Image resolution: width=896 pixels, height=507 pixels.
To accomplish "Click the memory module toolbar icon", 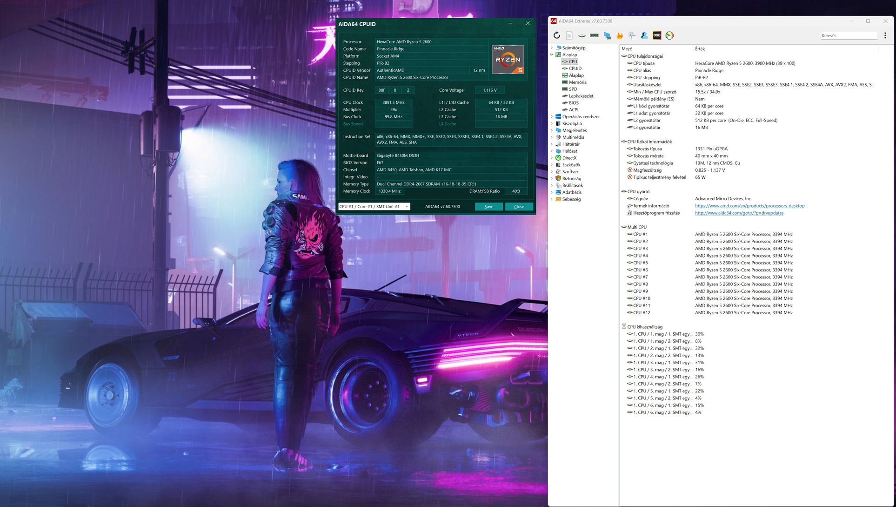I will (x=594, y=35).
